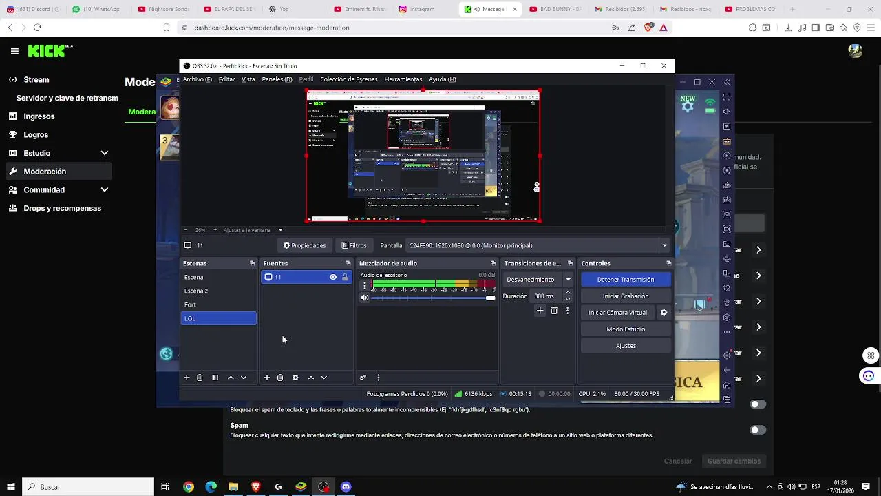Open OBS Ajustes
Image resolution: width=881 pixels, height=496 pixels.
tap(626, 346)
